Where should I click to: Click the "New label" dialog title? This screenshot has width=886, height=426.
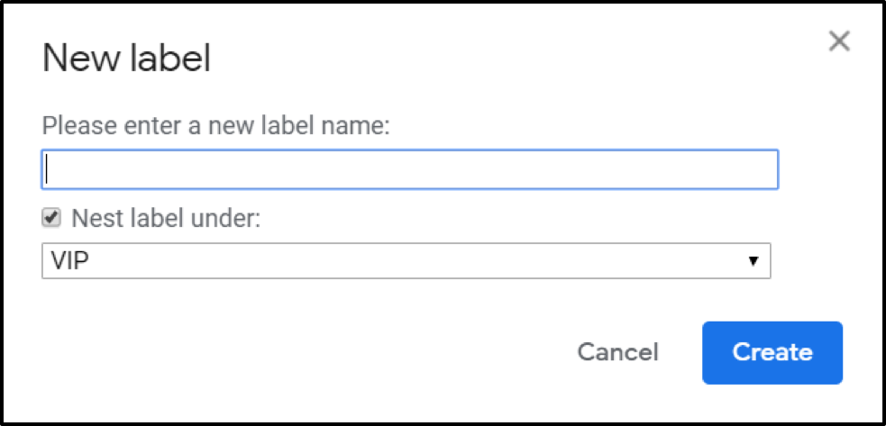(x=126, y=59)
